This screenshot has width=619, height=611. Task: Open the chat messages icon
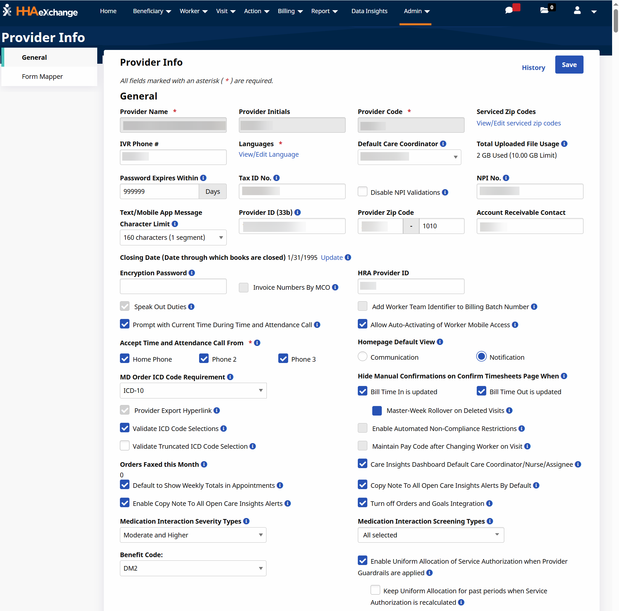coord(509,11)
